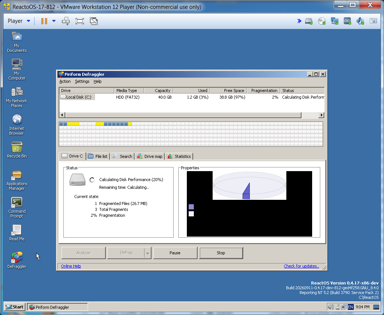Select the Local Disk (C:) drive row
Viewport: 384px width, 315px height.
coord(192,97)
